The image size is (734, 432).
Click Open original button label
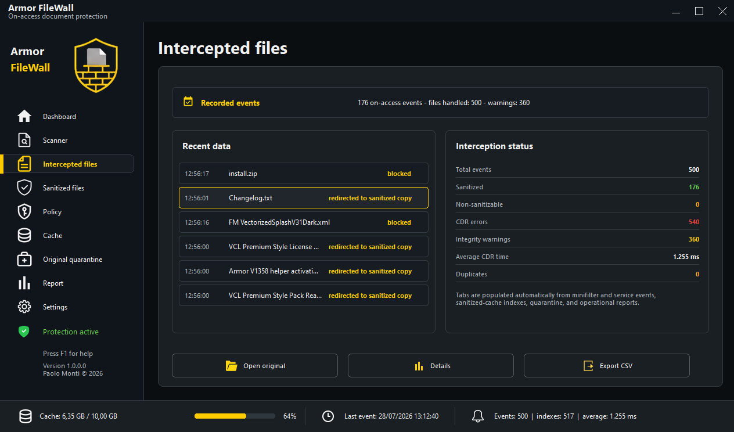tap(264, 366)
